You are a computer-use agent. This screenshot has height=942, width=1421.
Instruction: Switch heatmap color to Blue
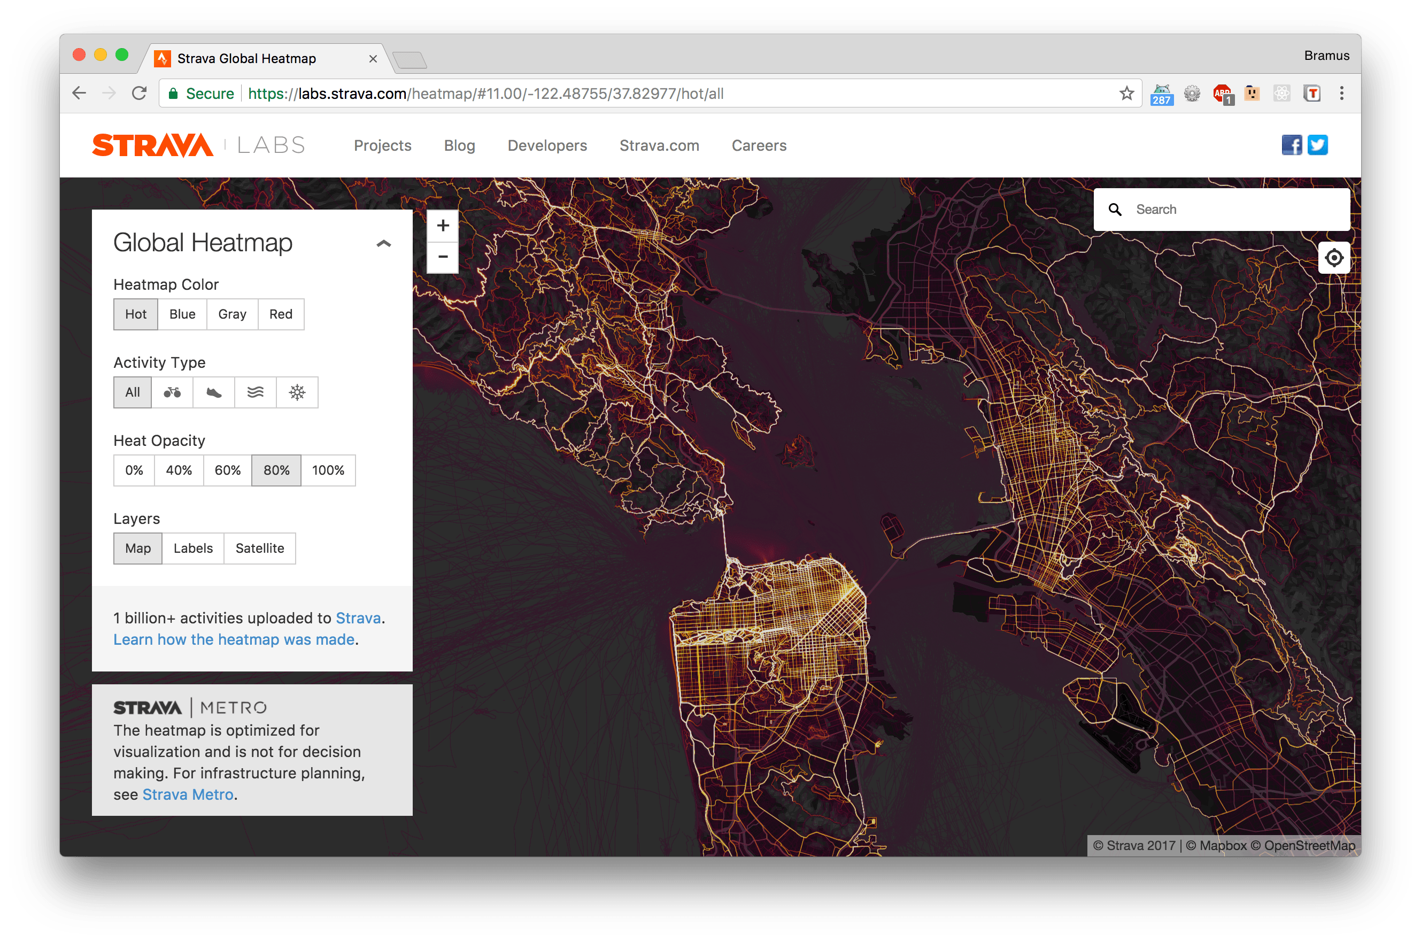[x=182, y=314]
